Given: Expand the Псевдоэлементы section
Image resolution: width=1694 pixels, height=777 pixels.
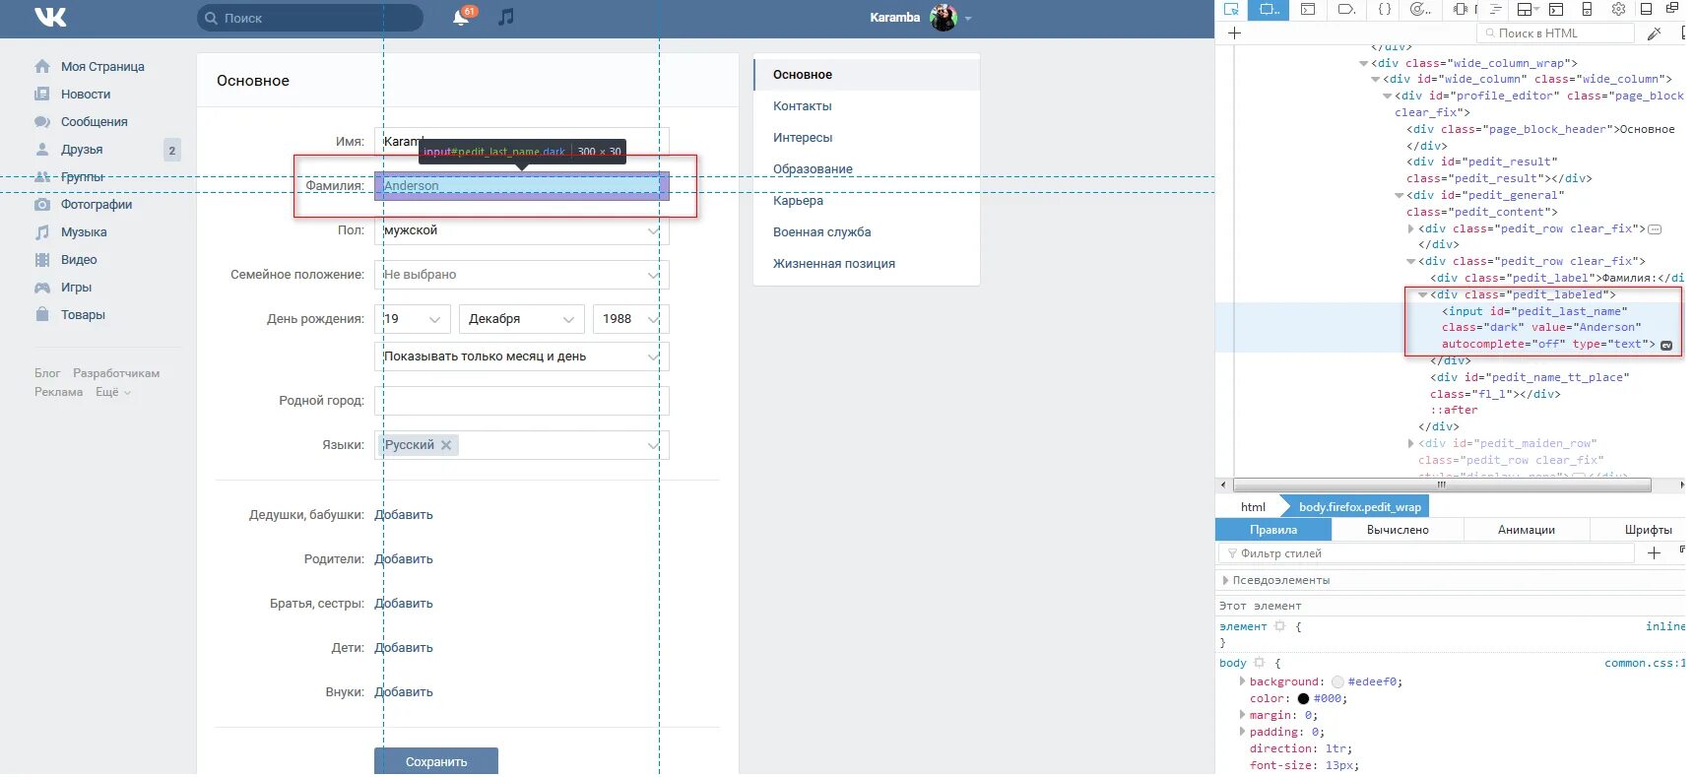Looking at the screenshot, I should pos(1225,580).
